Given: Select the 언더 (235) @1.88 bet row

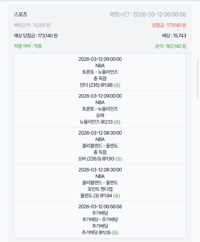Looking at the screenshot, I should 100,85.
